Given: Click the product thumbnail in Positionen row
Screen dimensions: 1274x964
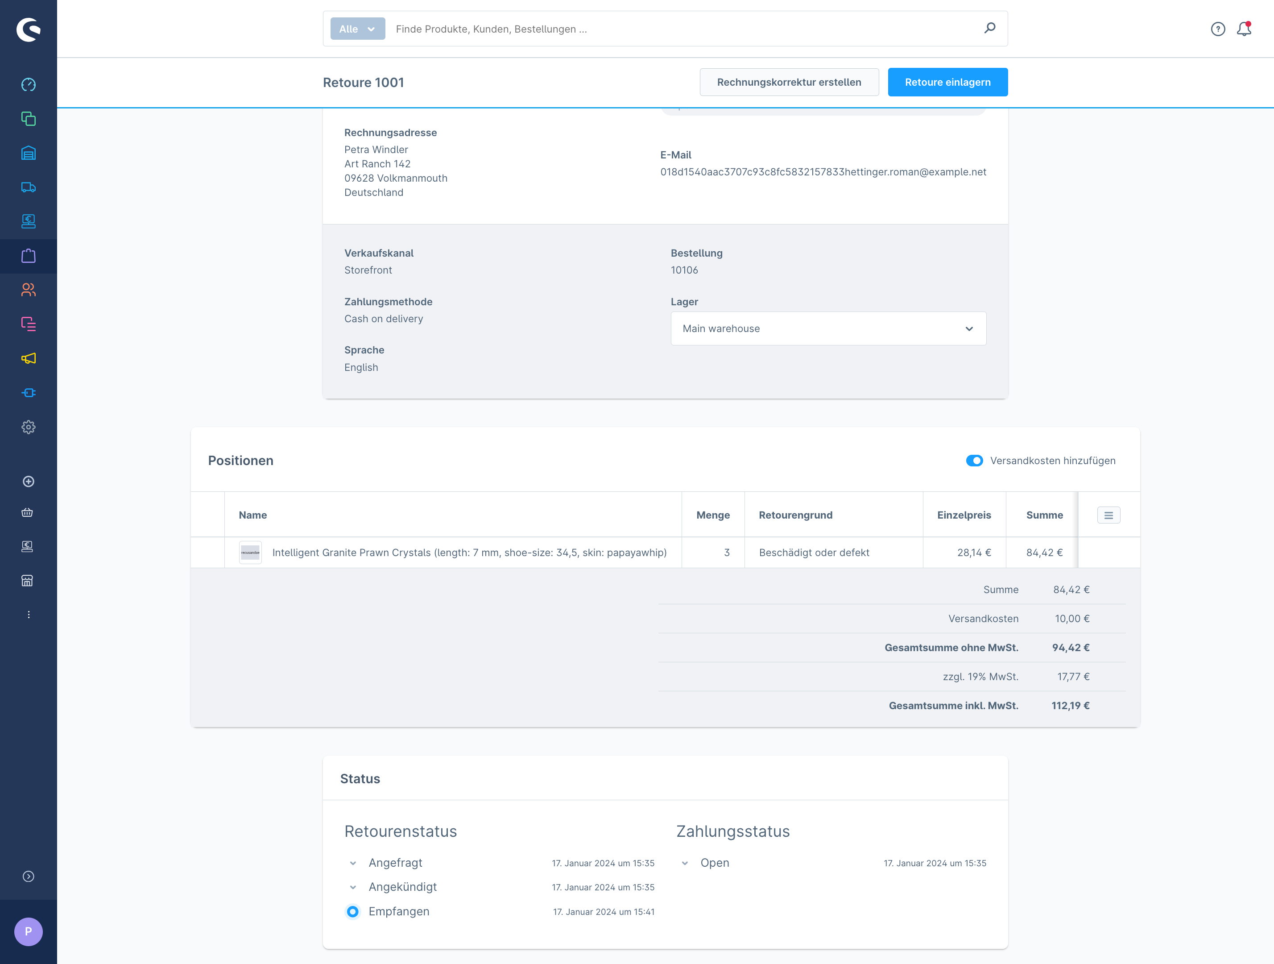Looking at the screenshot, I should pos(250,552).
